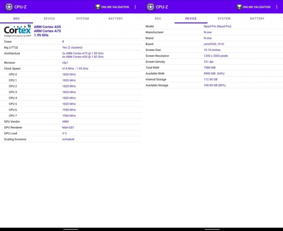Click "Yes (2 clusters)" value

(x=72, y=47)
